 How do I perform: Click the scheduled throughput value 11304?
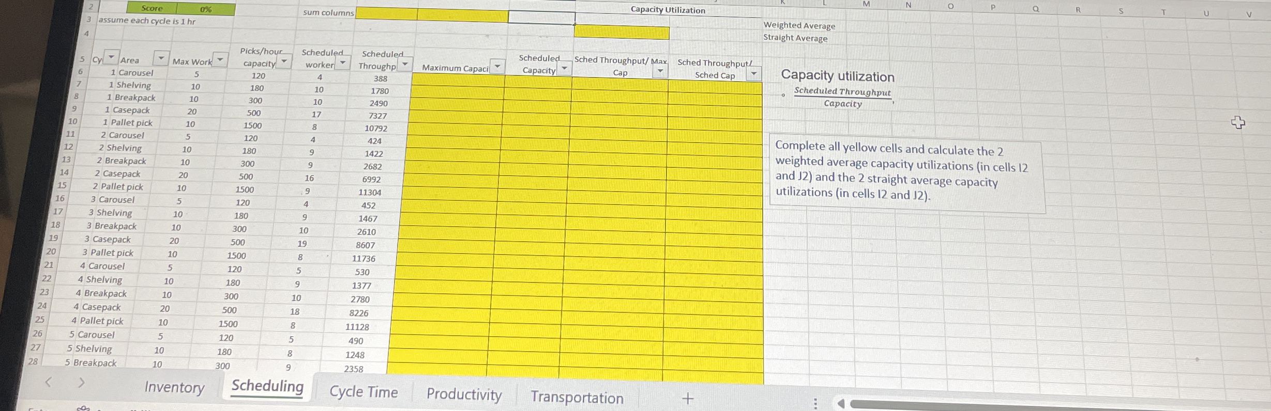(x=370, y=192)
